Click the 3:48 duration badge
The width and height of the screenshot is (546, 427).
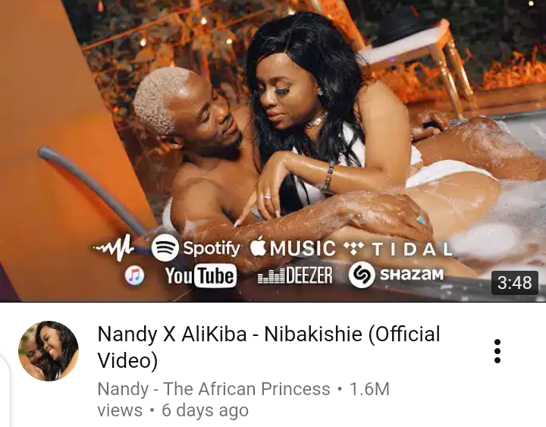tap(514, 282)
